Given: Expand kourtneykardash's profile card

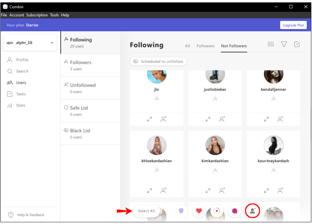Looking at the screenshot, I should [266, 191].
